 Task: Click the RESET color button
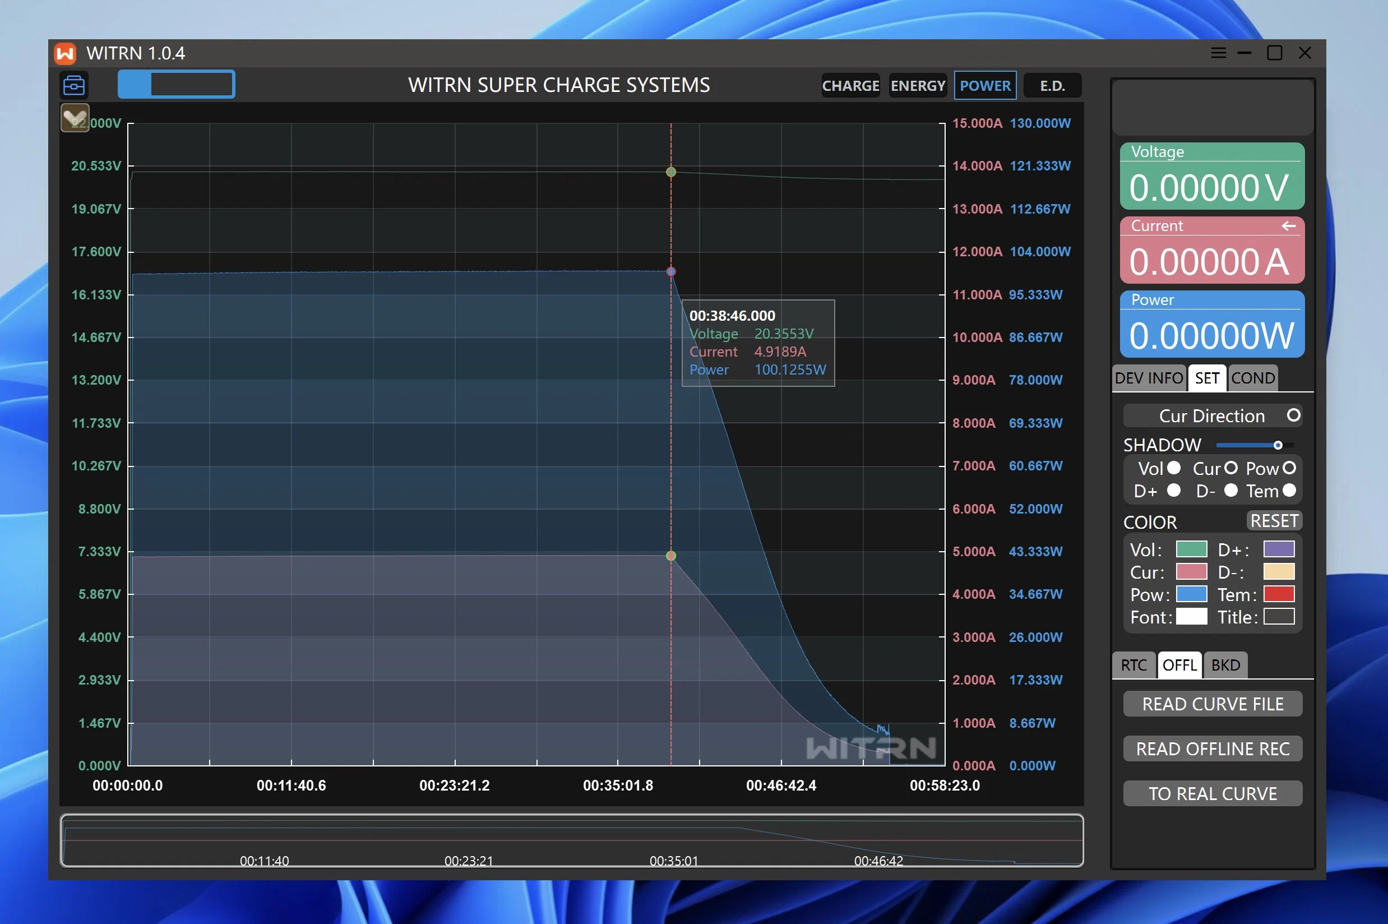pos(1274,521)
